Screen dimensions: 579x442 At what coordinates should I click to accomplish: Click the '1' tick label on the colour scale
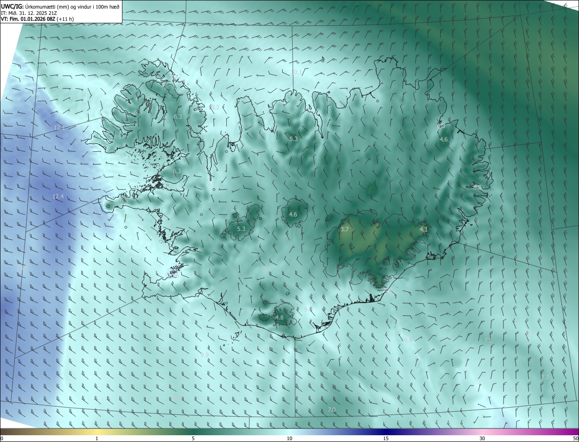click(97, 439)
